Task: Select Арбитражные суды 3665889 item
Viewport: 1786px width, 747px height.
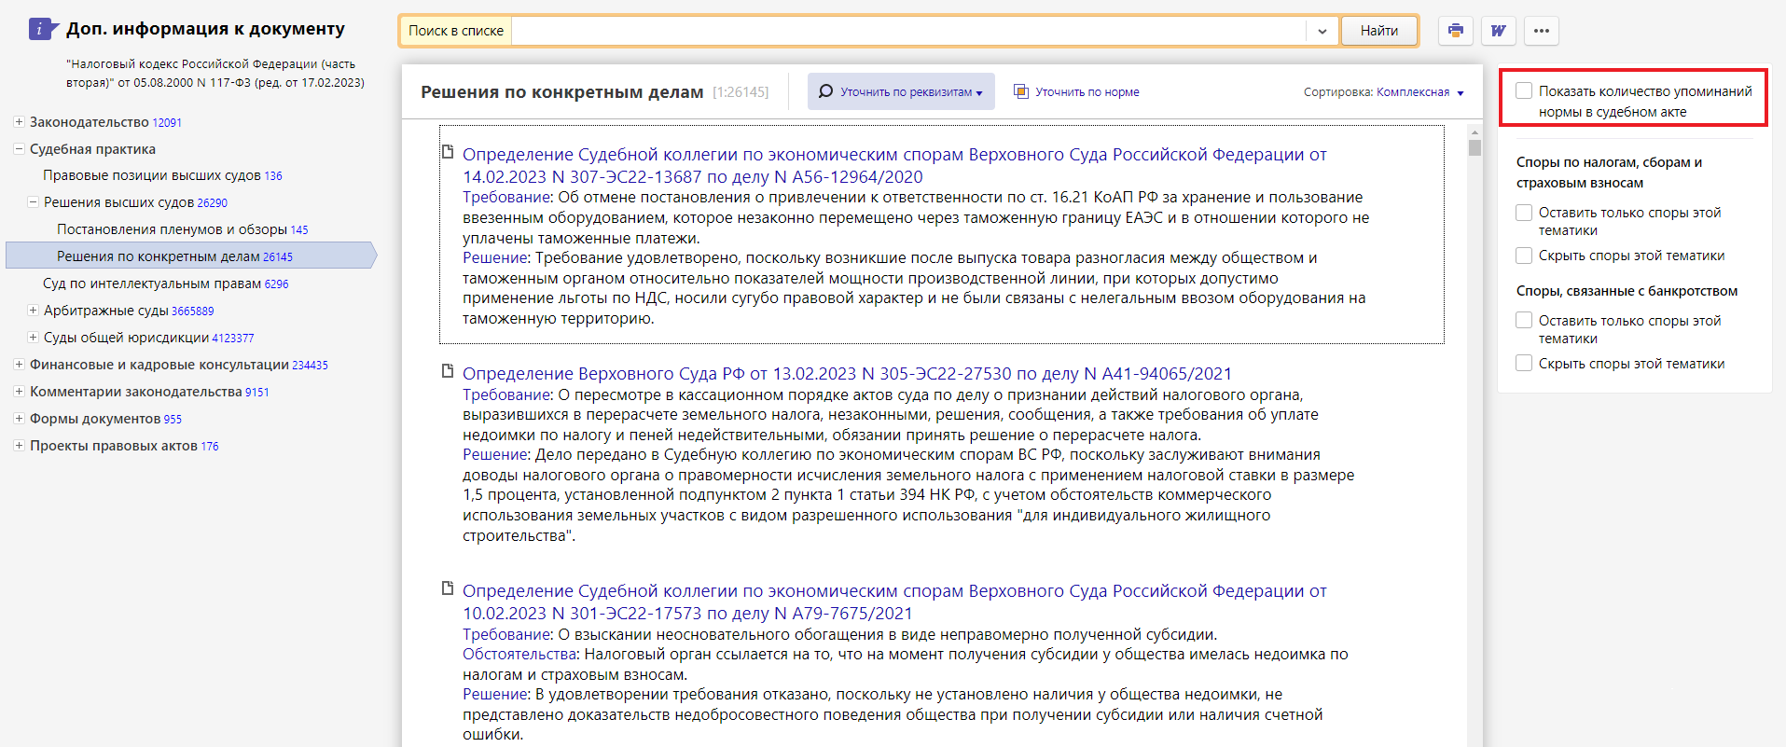Action: [129, 311]
